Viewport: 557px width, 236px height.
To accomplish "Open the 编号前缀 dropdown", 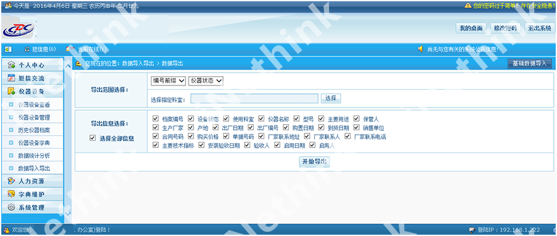I will [168, 81].
